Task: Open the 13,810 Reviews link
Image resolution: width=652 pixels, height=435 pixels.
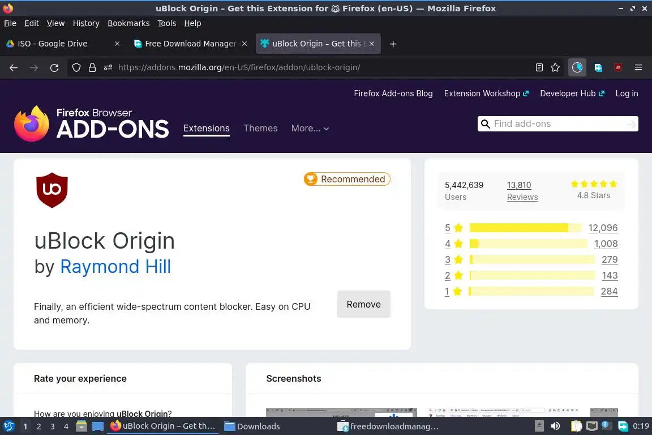Action: pos(522,191)
